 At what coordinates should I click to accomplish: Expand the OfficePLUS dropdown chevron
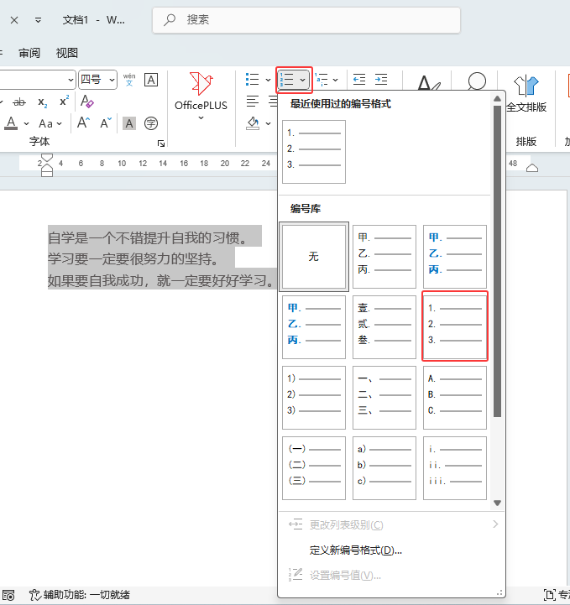pos(201,117)
